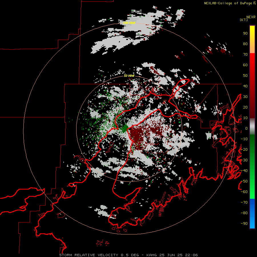Click the -90 label on velocity scale
The width and height of the screenshot is (257, 257).
pyautogui.click(x=244, y=224)
